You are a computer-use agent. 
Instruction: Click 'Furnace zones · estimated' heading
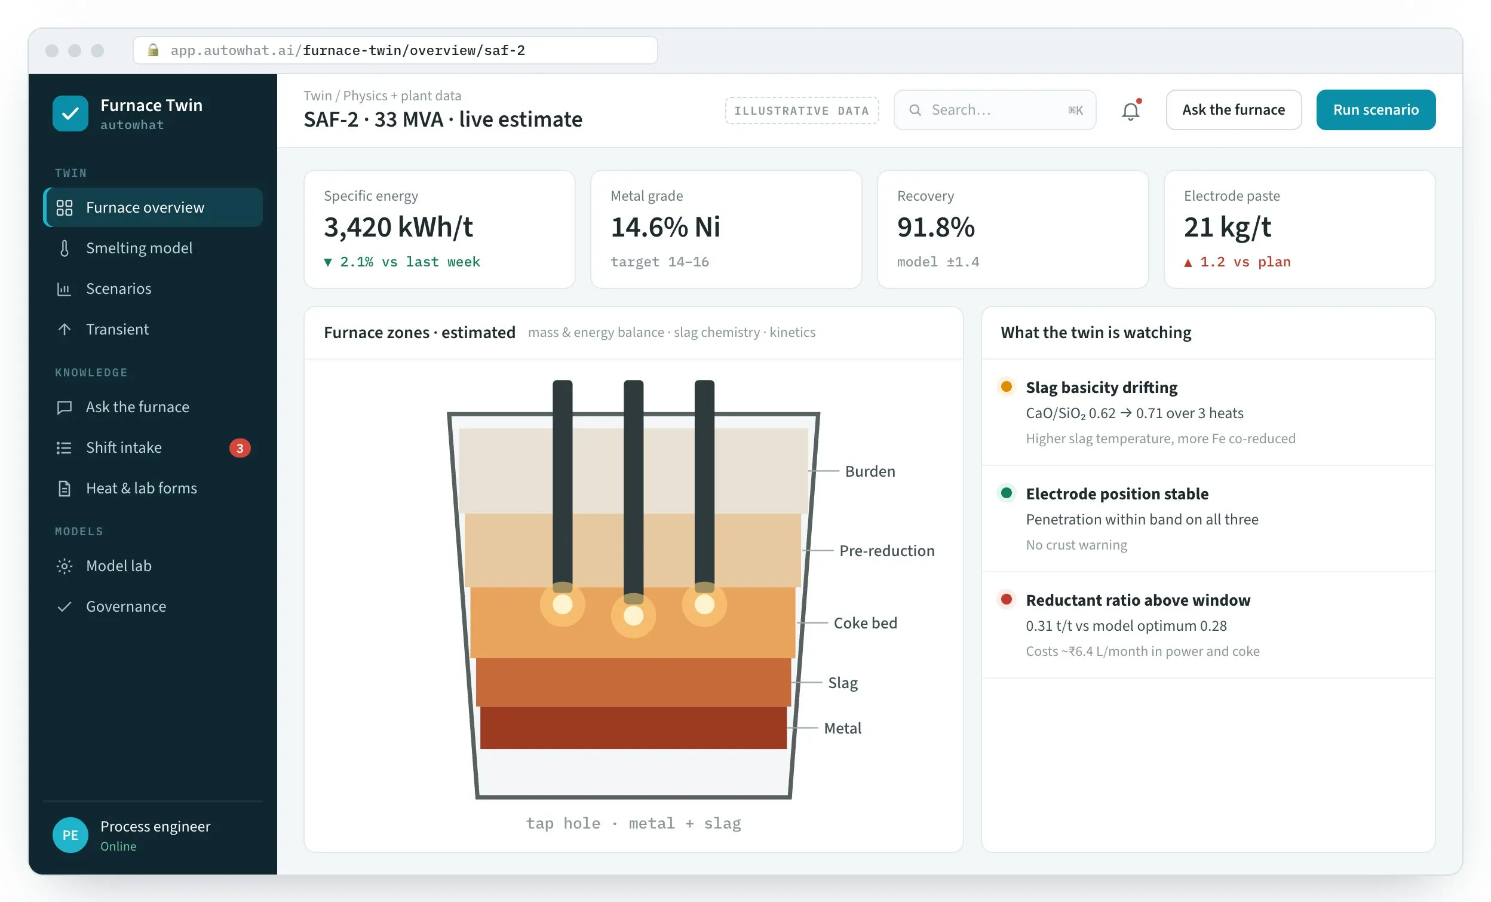pyautogui.click(x=419, y=332)
